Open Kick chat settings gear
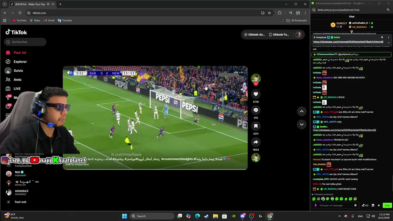Image resolution: width=393 pixels, height=221 pixels. coord(379,205)
